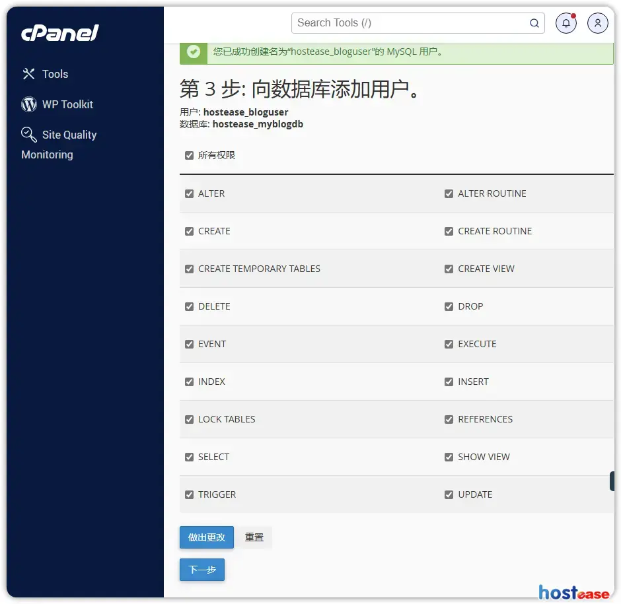Toggle the 所有权限 checkbox
This screenshot has width=621, height=604.
[x=190, y=156]
